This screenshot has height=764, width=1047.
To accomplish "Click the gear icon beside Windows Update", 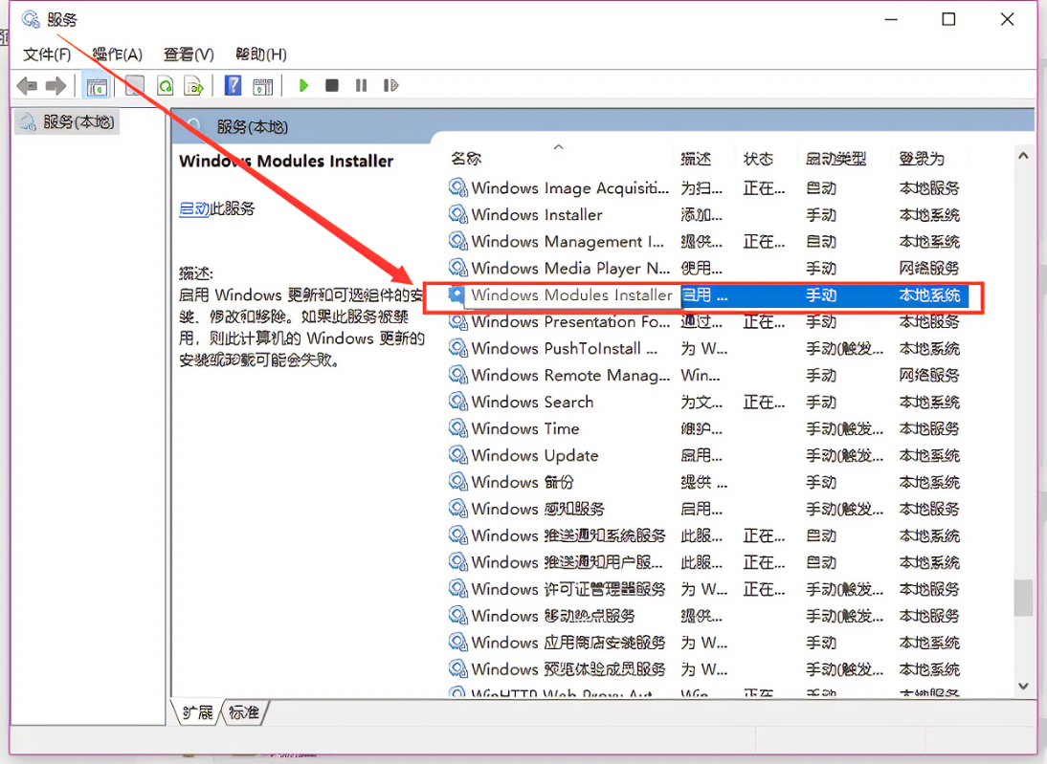I will [458, 455].
